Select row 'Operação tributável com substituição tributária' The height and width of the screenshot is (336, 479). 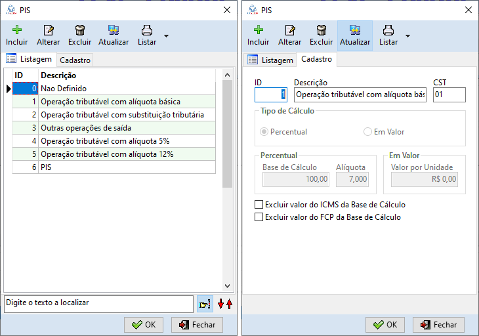click(x=114, y=115)
